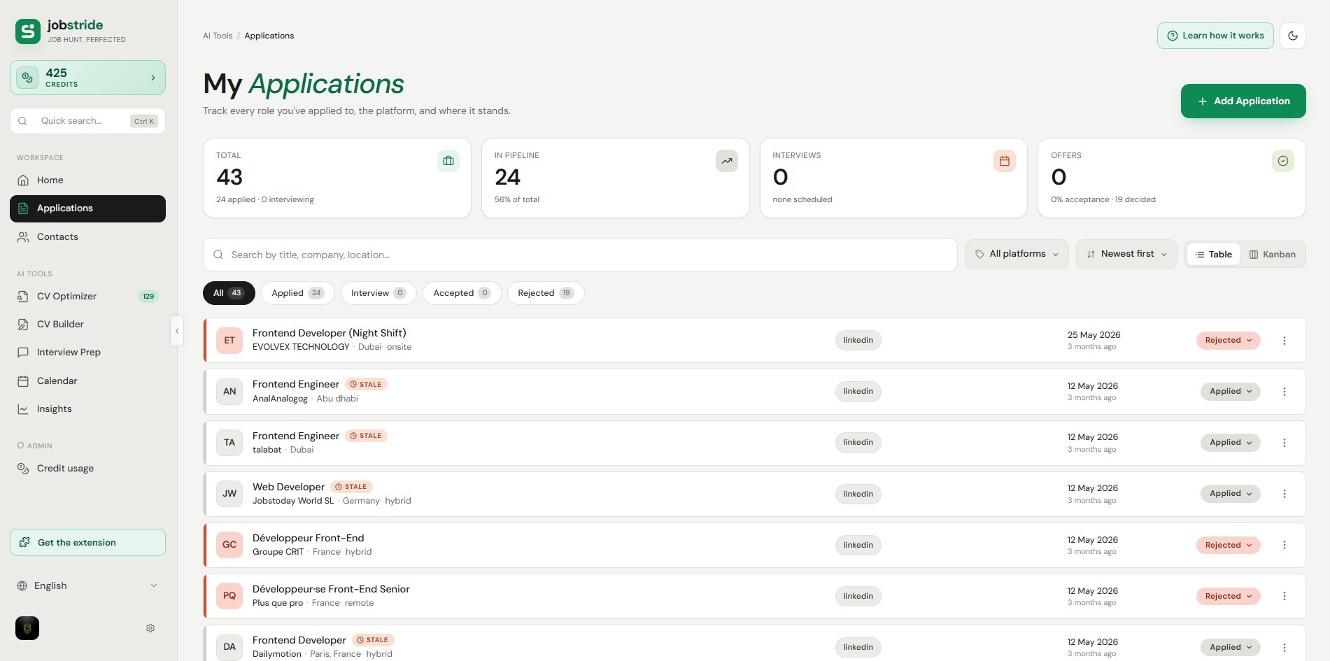
Task: Open the Newest first sort dropdown
Action: point(1126,255)
